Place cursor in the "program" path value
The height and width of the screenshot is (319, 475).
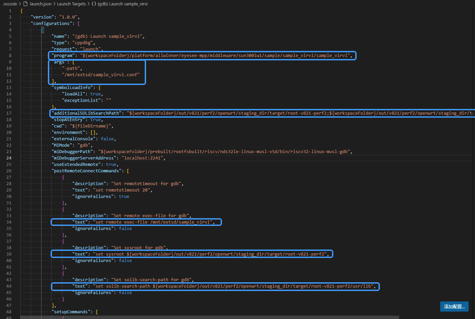point(216,55)
